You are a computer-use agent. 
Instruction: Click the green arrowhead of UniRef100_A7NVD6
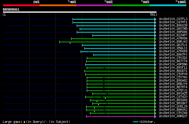[x=155, y=39]
